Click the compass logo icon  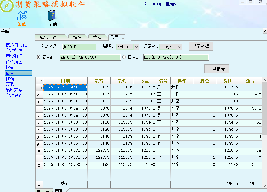7,6
